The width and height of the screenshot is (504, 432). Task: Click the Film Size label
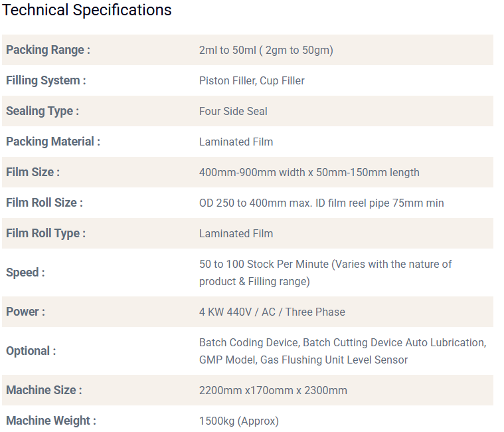[33, 172]
